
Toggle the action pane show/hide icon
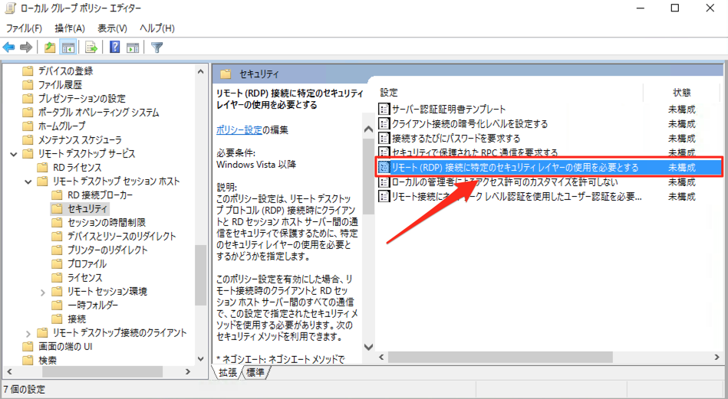click(133, 47)
